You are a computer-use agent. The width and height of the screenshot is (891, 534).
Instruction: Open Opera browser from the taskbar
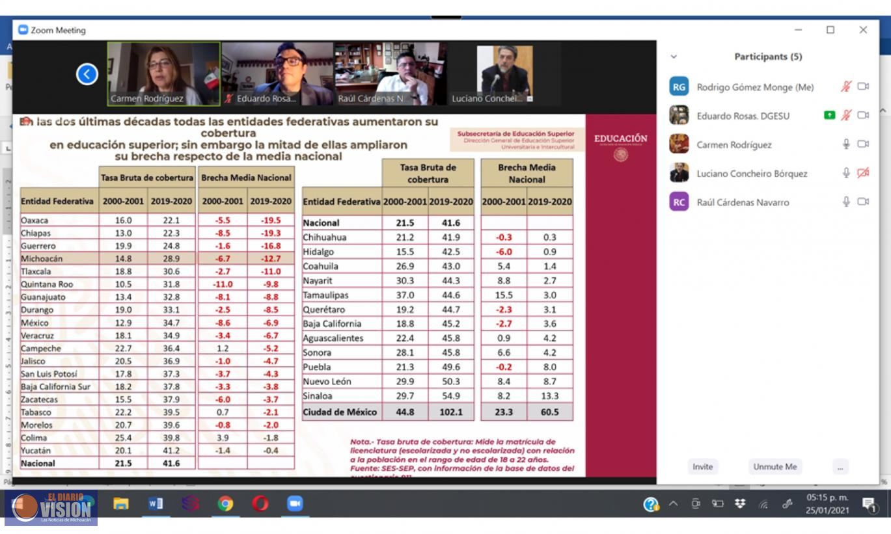click(260, 503)
